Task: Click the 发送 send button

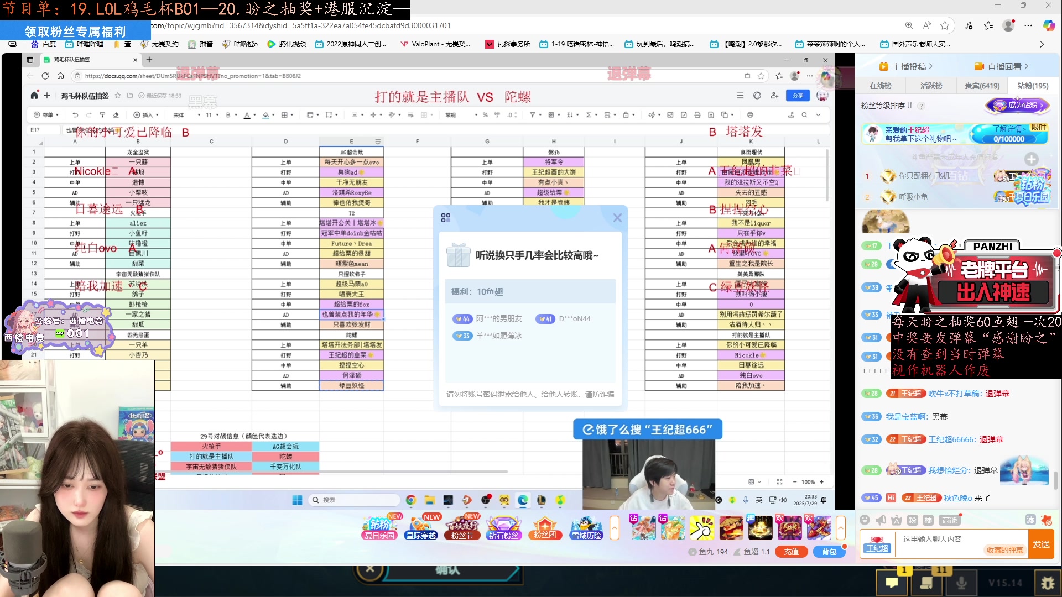Action: [1041, 544]
